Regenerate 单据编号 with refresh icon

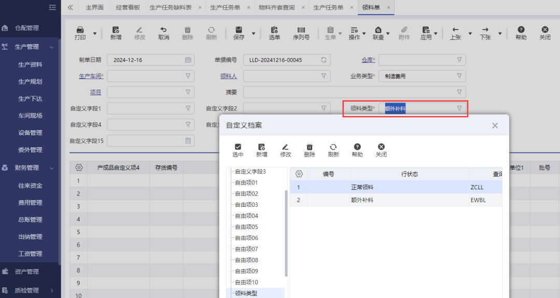[x=324, y=60]
